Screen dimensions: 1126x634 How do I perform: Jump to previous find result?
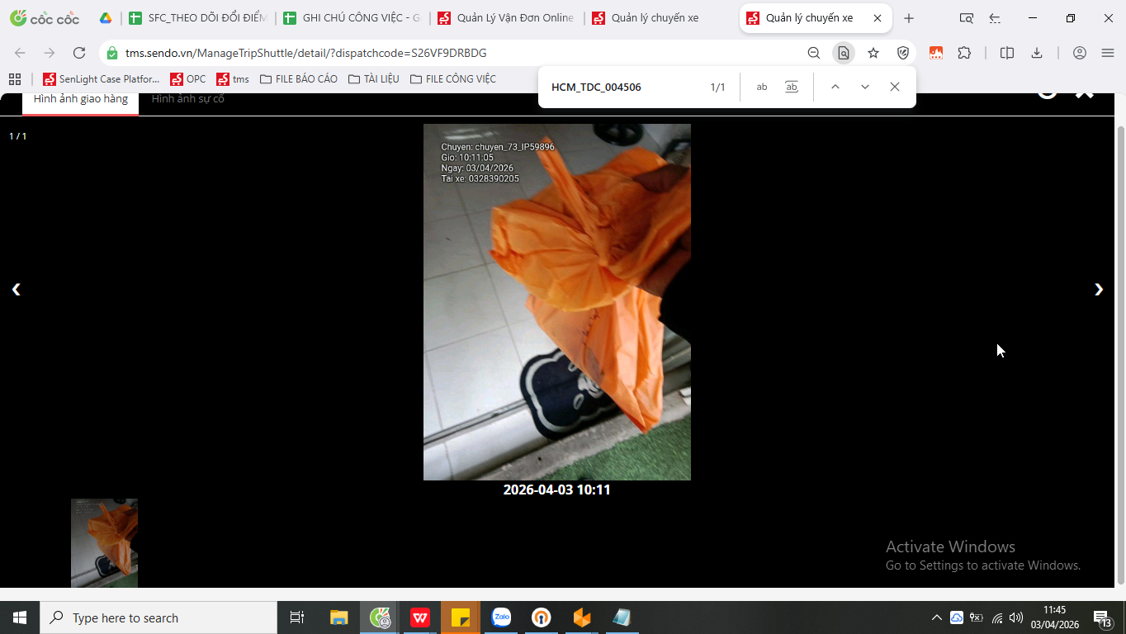click(x=835, y=87)
